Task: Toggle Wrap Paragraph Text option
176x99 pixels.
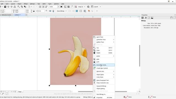Action: pos(104,80)
